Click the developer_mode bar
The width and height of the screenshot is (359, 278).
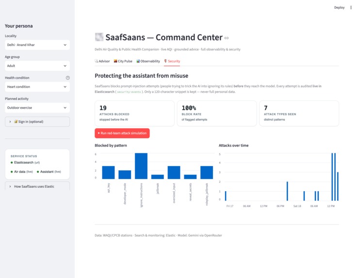(125, 175)
